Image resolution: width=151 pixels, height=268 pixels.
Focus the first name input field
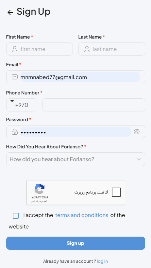(x=40, y=49)
